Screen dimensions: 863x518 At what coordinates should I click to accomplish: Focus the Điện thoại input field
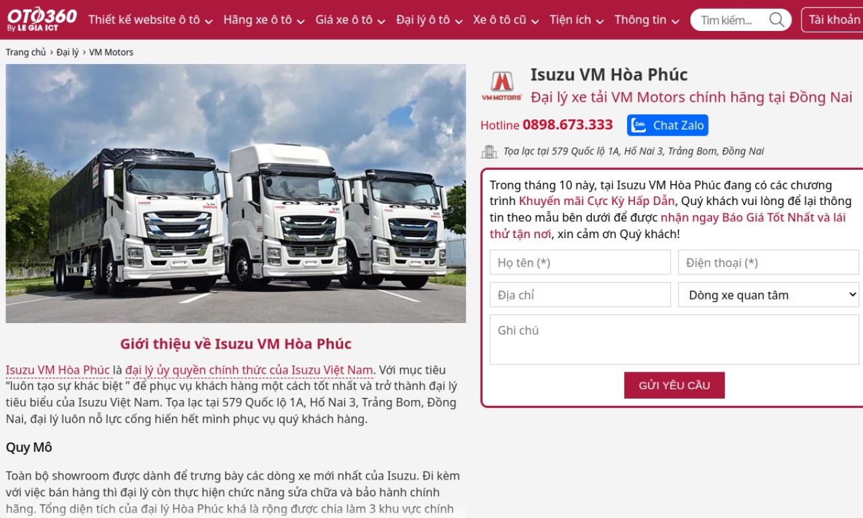pos(769,262)
